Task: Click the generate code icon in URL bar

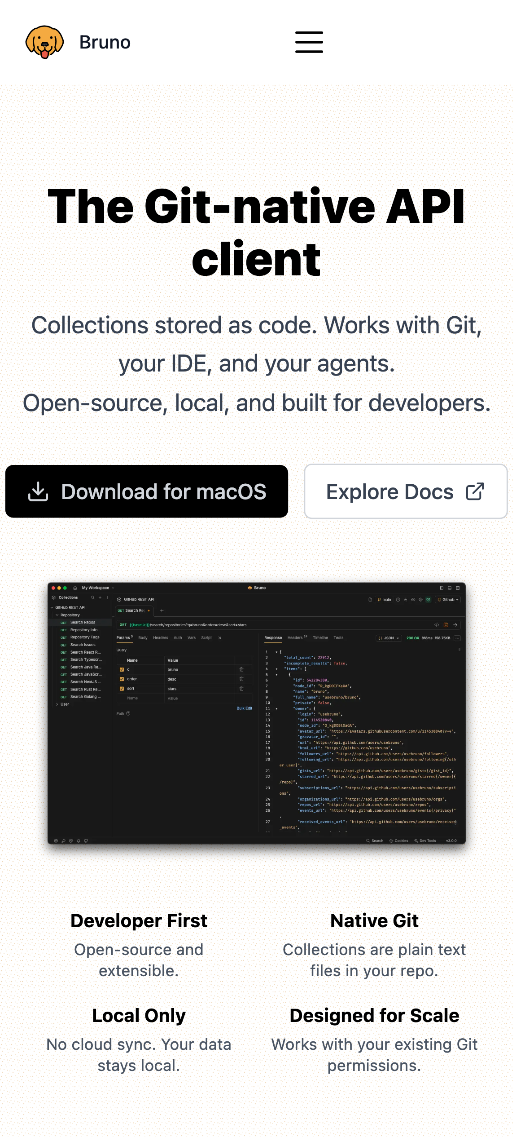Action: pyautogui.click(x=436, y=625)
